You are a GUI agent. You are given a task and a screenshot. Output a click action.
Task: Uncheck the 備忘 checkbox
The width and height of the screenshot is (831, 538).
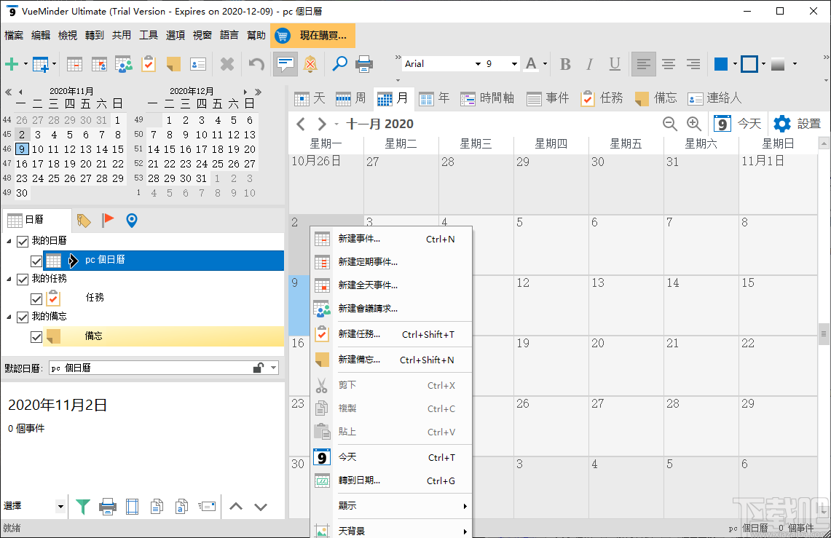coord(36,336)
